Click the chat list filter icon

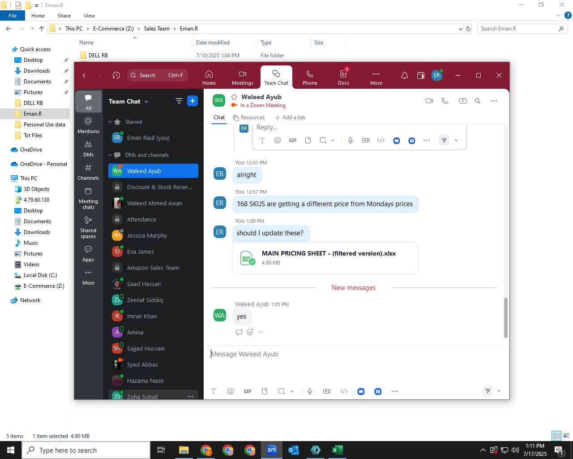pos(179,101)
